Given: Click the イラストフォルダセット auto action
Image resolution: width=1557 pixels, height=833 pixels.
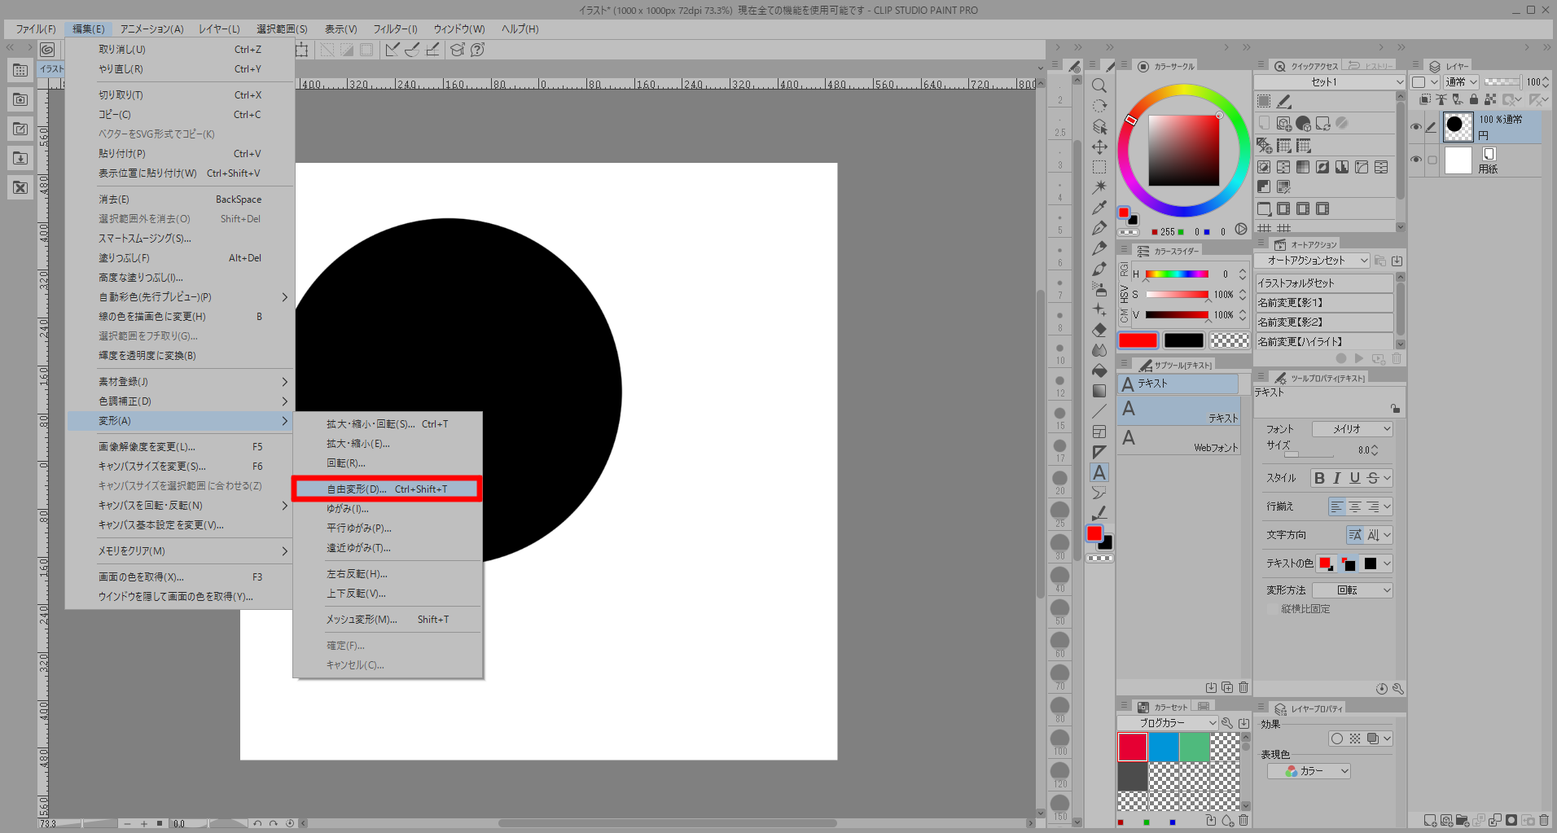Looking at the screenshot, I should click(1324, 283).
